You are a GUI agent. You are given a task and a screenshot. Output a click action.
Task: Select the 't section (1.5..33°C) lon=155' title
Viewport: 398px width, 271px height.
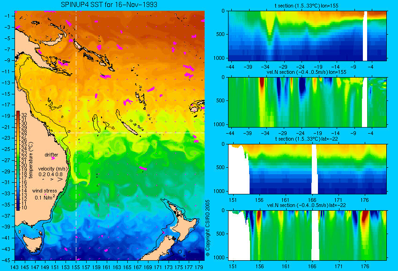[x=306, y=6]
